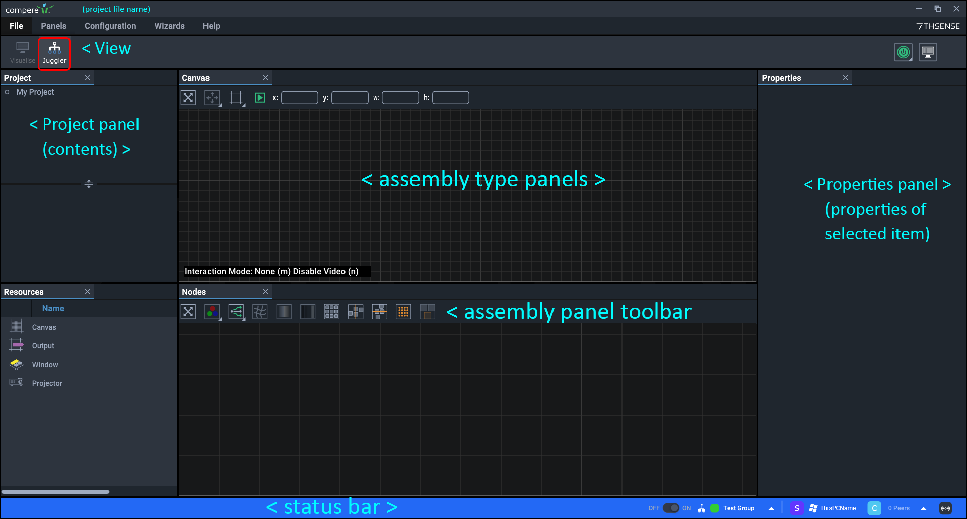Screen dimensions: 967x519
Task: Click the vertical orange align line icon
Action: point(356,312)
